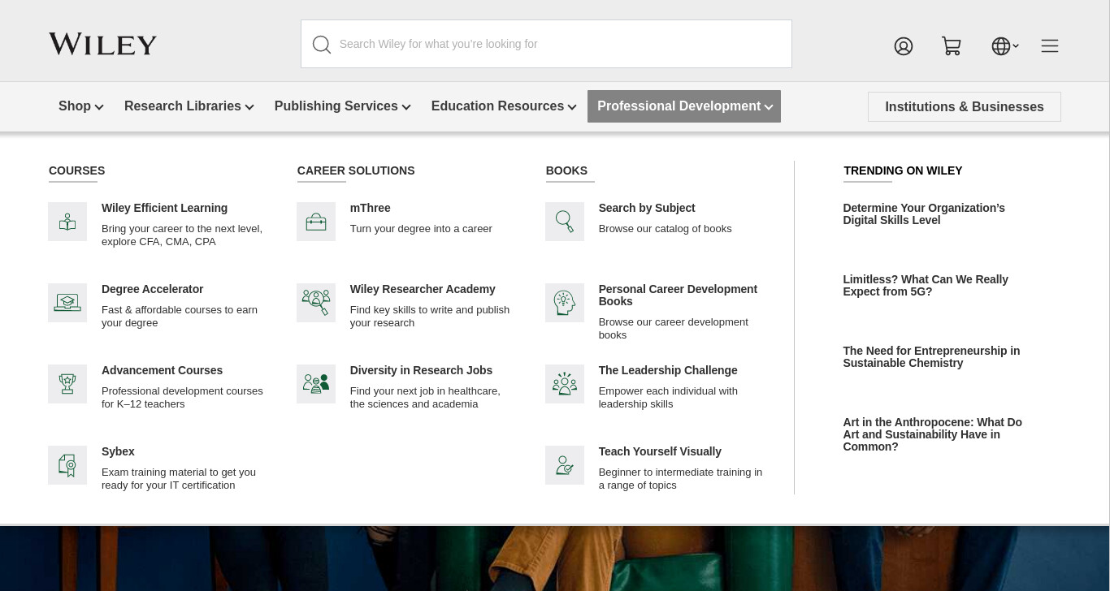Open Search by Subject link
The image size is (1110, 591).
point(647,209)
